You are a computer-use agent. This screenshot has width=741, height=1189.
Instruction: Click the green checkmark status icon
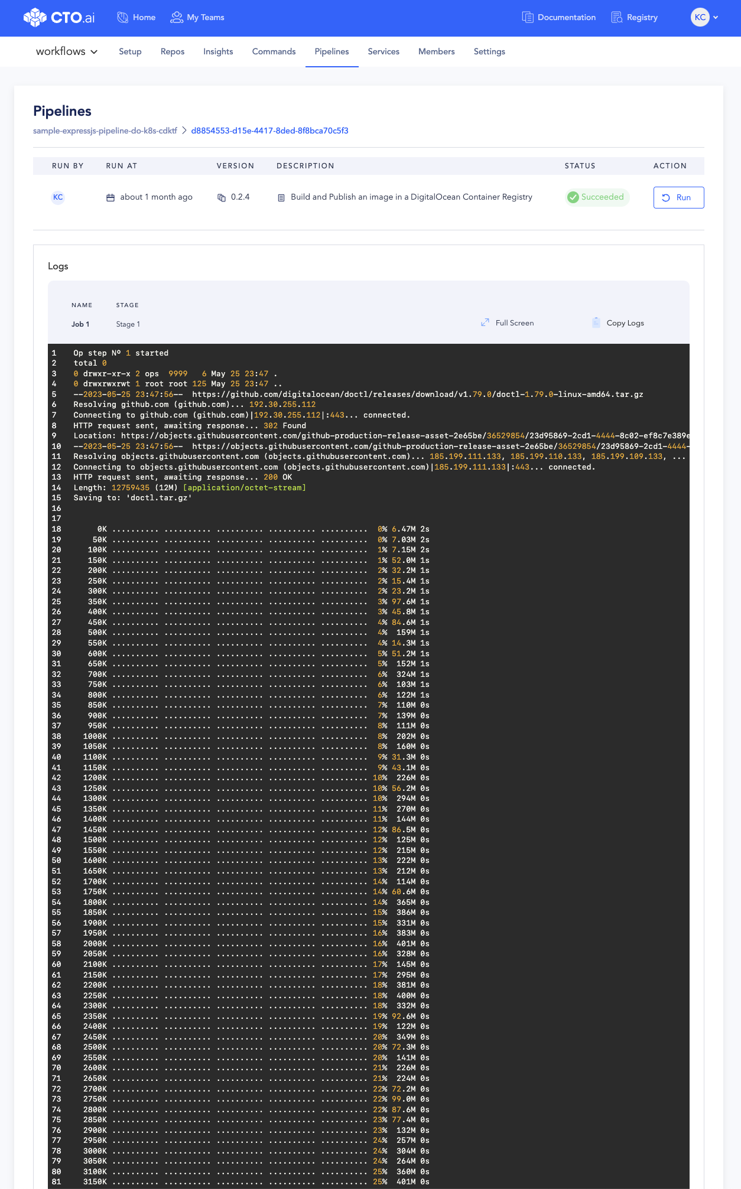click(x=573, y=197)
